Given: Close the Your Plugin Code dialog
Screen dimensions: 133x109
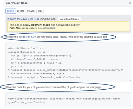Looking at the screenshot, I should click(x=130, y=3).
